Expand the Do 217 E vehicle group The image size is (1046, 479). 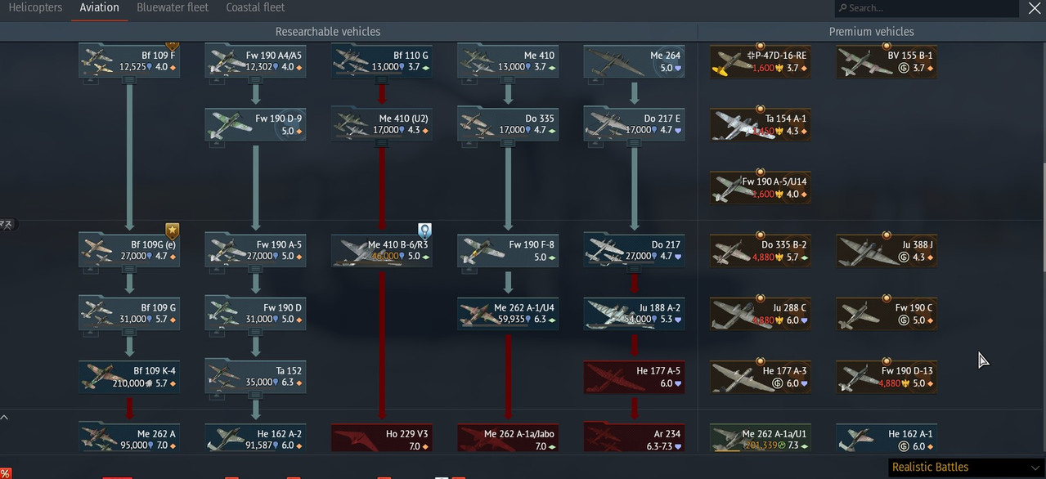tap(634, 143)
